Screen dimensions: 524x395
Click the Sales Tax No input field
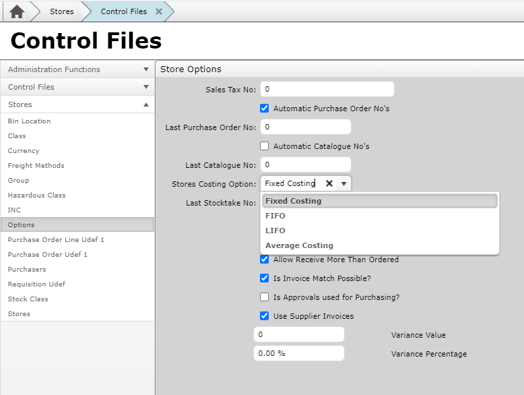[327, 89]
